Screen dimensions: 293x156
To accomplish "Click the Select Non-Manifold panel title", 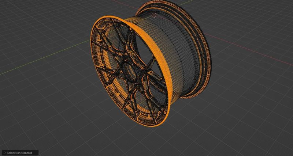I will (x=19, y=153).
